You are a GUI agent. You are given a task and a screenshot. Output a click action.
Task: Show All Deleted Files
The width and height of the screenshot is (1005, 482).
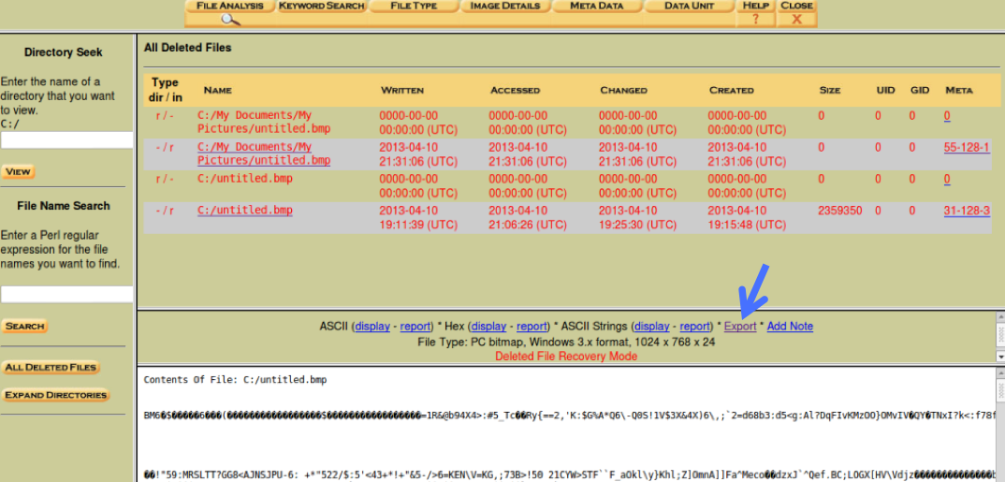tap(51, 368)
